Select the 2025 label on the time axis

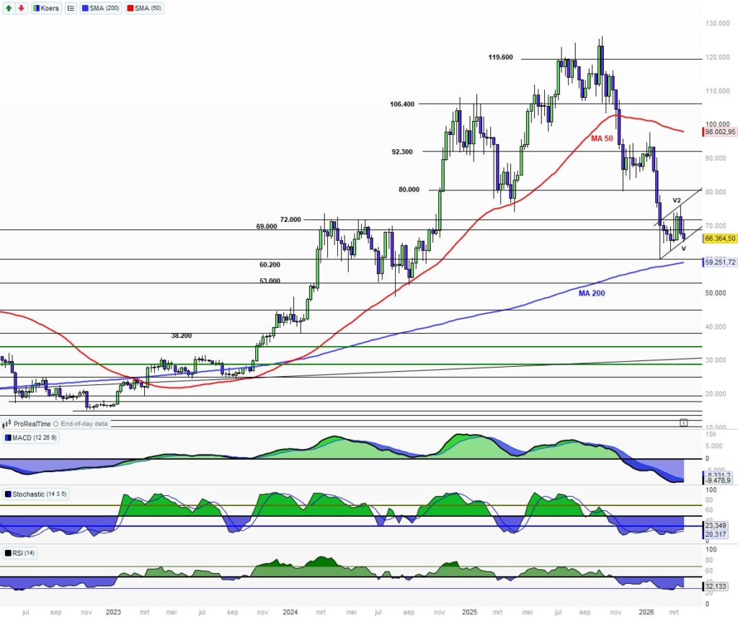pos(469,611)
